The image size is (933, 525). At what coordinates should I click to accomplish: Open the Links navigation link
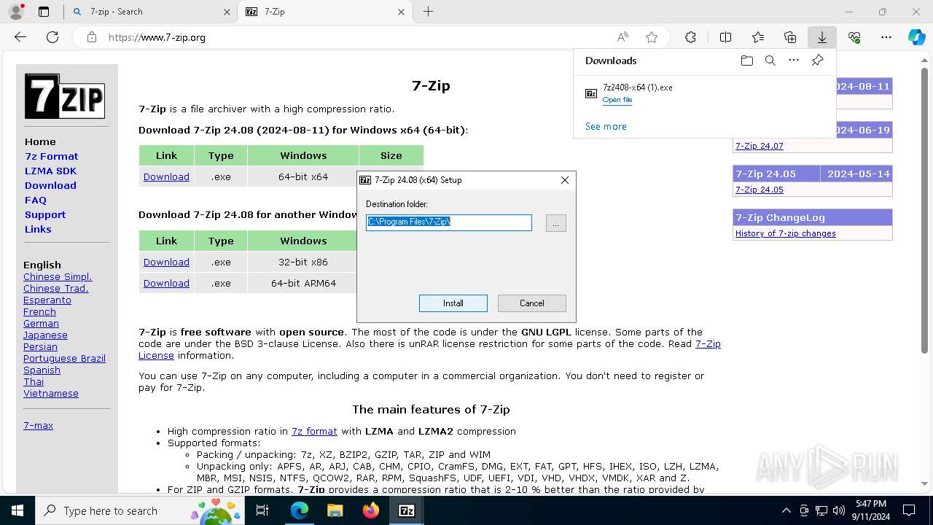38,229
